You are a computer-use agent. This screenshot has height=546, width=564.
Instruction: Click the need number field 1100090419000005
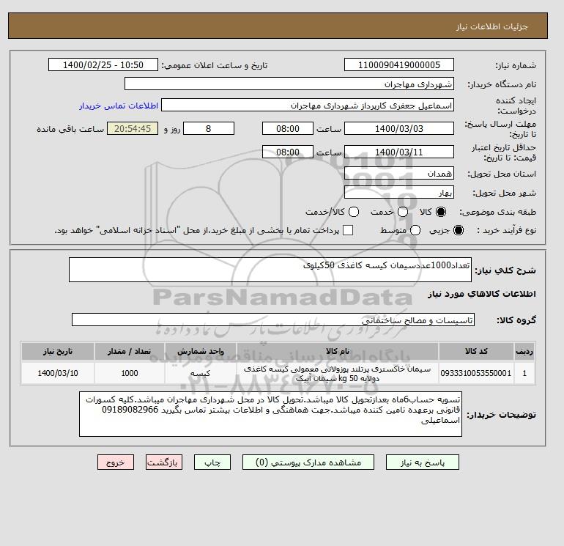click(x=399, y=64)
